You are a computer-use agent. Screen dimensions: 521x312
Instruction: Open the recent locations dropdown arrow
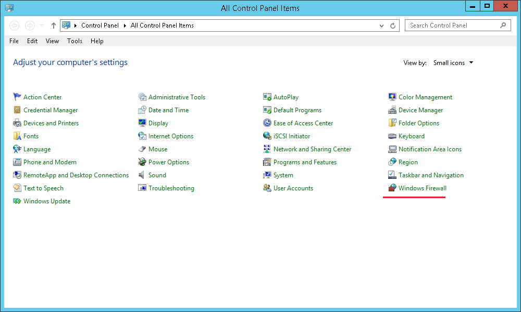42,25
